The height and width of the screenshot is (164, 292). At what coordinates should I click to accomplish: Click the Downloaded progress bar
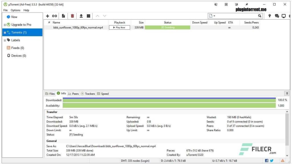(x=169, y=100)
